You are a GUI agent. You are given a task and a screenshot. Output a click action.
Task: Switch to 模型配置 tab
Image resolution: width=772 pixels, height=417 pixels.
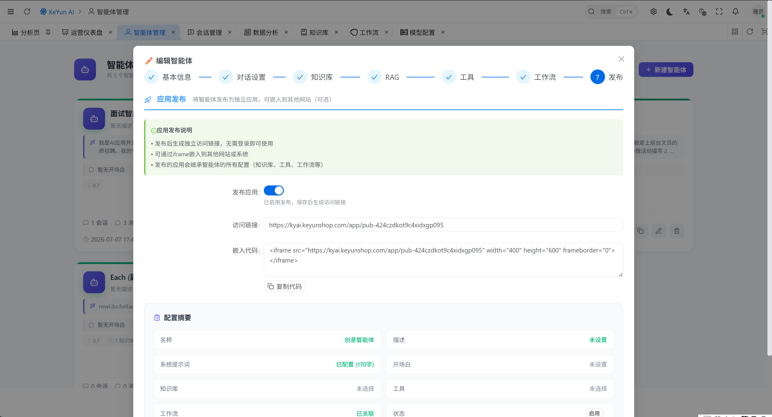418,32
